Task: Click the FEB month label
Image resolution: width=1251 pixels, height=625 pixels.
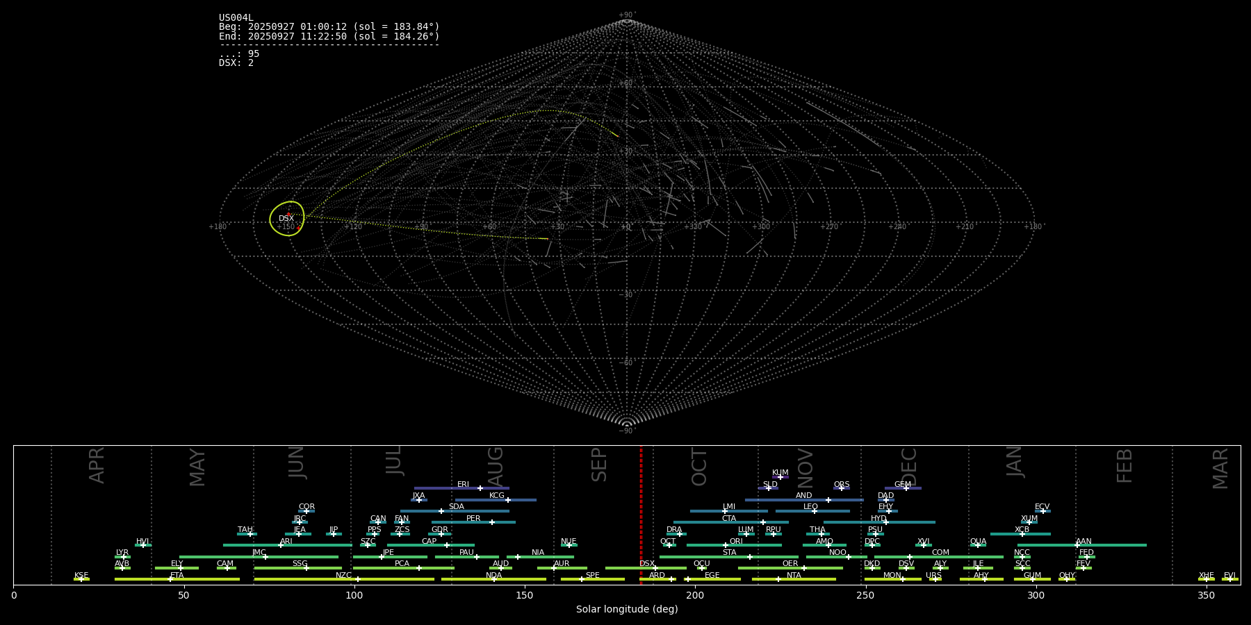Action: point(1125,466)
